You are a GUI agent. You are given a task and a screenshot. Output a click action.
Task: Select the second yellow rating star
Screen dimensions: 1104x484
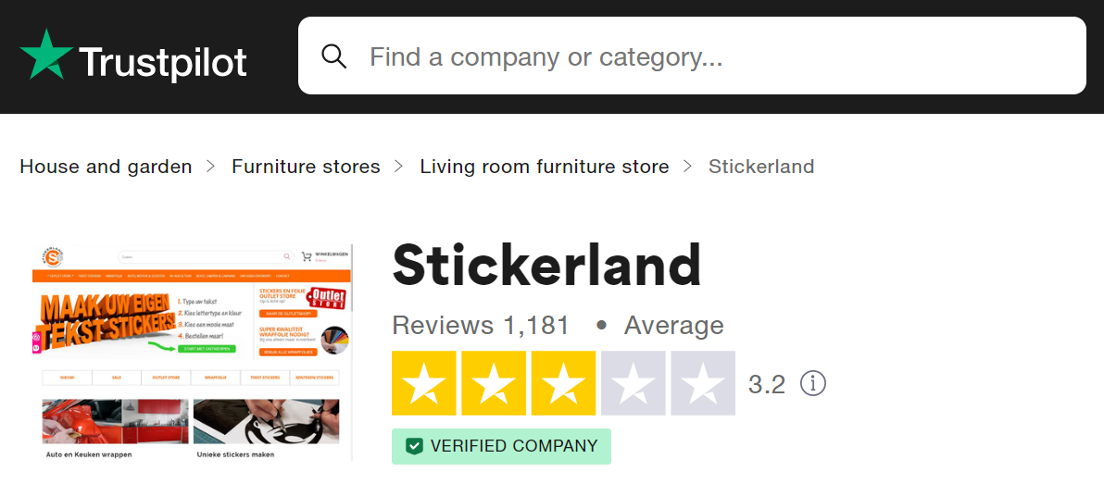pos(494,383)
